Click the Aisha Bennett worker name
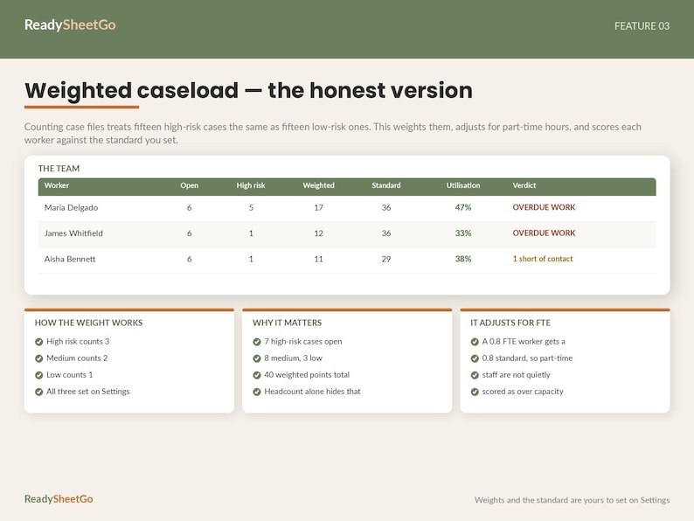 tap(70, 259)
